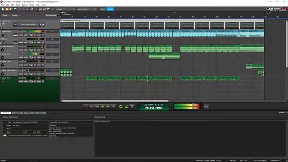This screenshot has width=288, height=162.
Task: Open the Help menu
Action: pos(44,5)
